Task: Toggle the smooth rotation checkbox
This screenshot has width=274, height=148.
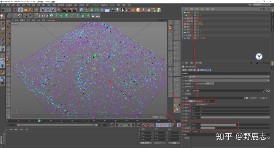Action: (207, 104)
